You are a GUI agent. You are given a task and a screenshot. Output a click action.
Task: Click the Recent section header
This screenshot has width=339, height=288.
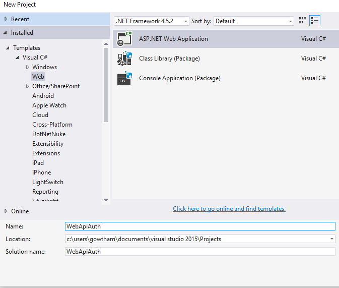coord(55,19)
